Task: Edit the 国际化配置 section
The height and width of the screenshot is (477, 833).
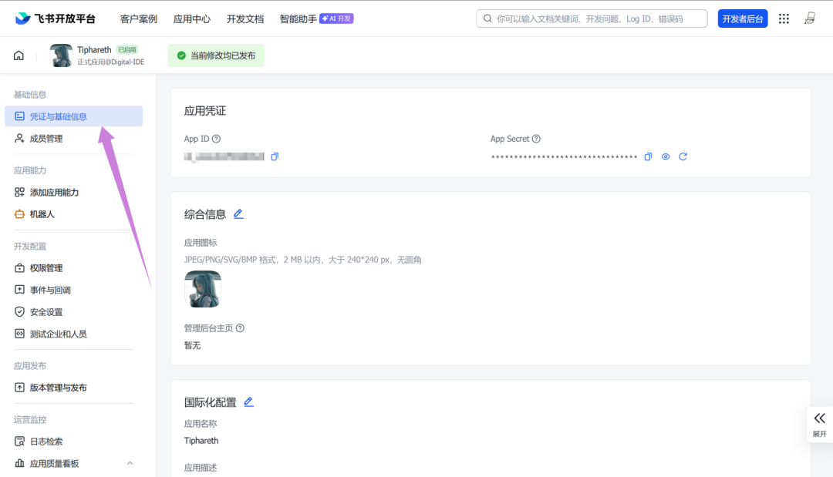Action: click(248, 401)
